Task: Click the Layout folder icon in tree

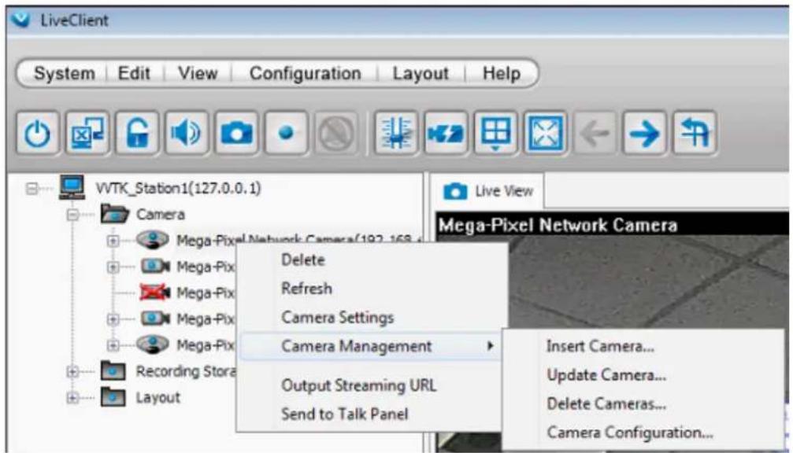Action: (x=113, y=397)
